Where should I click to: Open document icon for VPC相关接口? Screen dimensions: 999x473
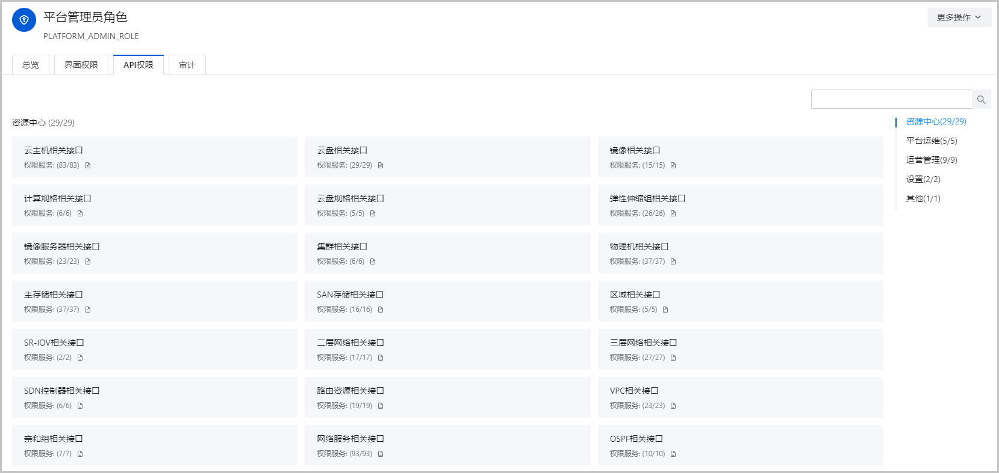click(673, 406)
